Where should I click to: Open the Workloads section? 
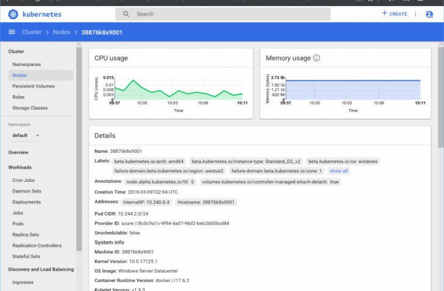[20, 167]
